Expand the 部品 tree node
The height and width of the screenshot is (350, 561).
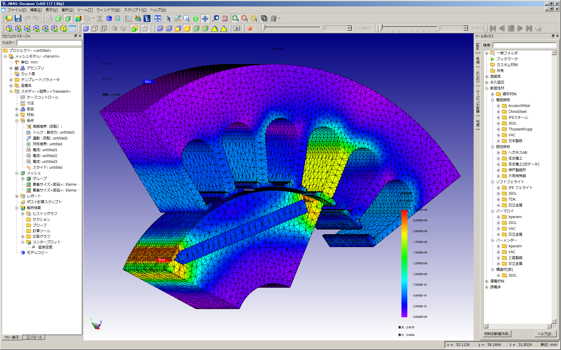[17, 109]
